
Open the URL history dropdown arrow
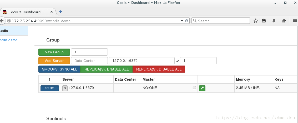(182, 21)
